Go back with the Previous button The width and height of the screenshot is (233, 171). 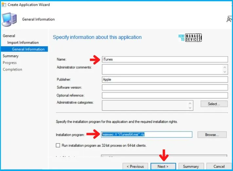(x=135, y=166)
